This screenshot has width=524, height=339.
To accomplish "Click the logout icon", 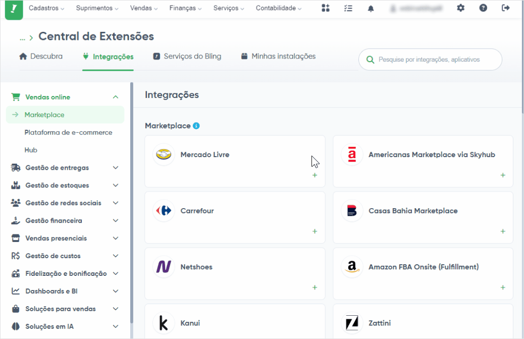I will click(x=506, y=8).
